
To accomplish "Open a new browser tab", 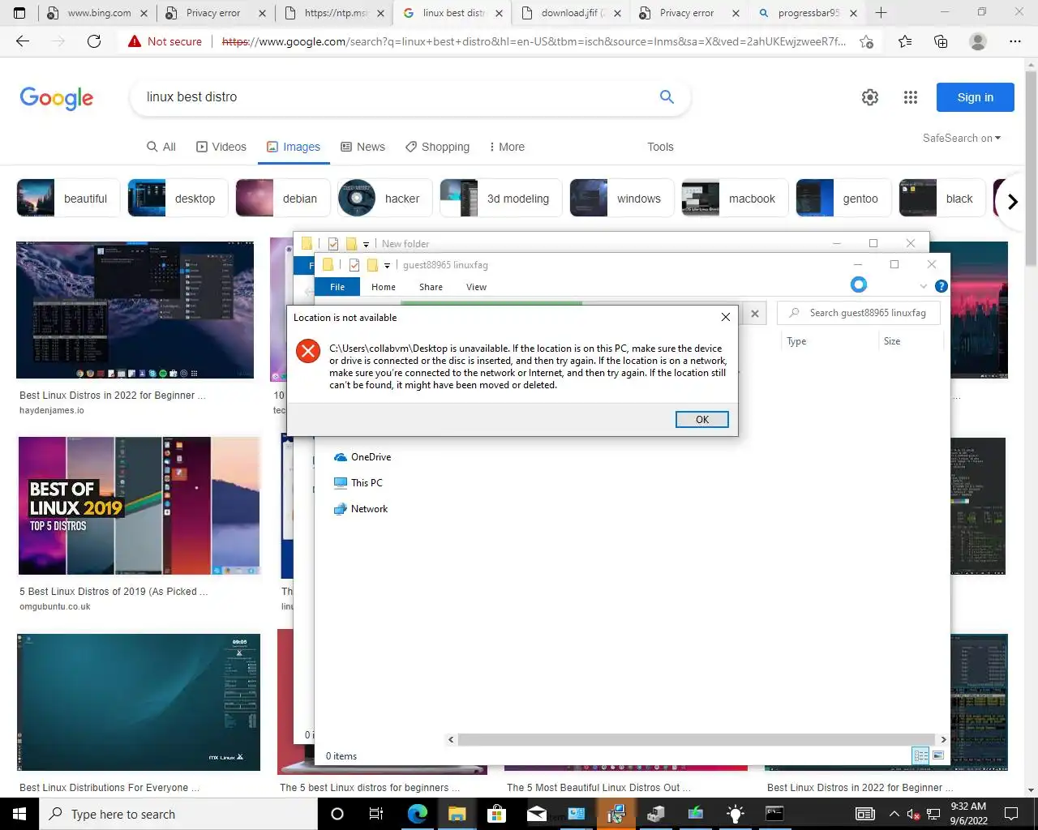I will (x=881, y=13).
